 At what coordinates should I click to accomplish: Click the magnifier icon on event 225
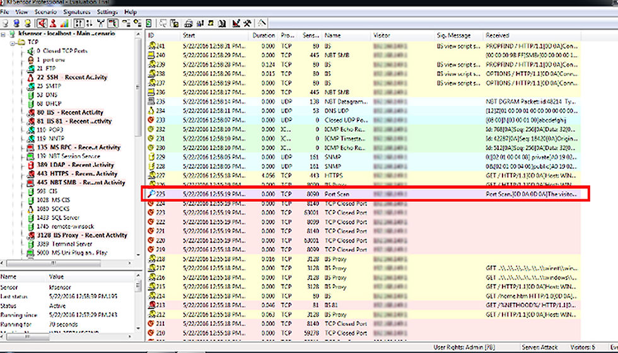click(x=151, y=194)
